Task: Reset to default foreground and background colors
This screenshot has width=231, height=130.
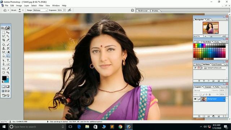Action: [x=3, y=82]
